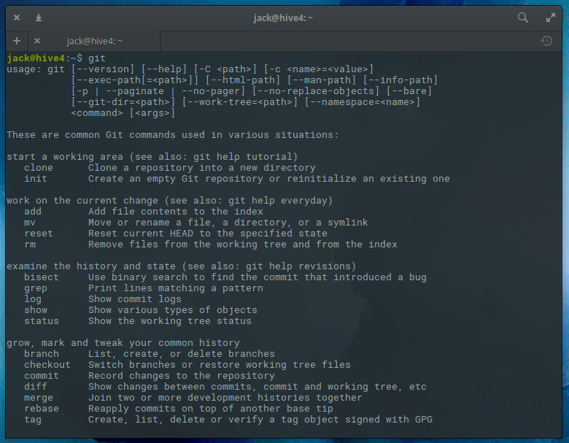The height and width of the screenshot is (443, 569).
Task: Toggle fullscreen with the expand arrows icon
Action: pos(551,18)
